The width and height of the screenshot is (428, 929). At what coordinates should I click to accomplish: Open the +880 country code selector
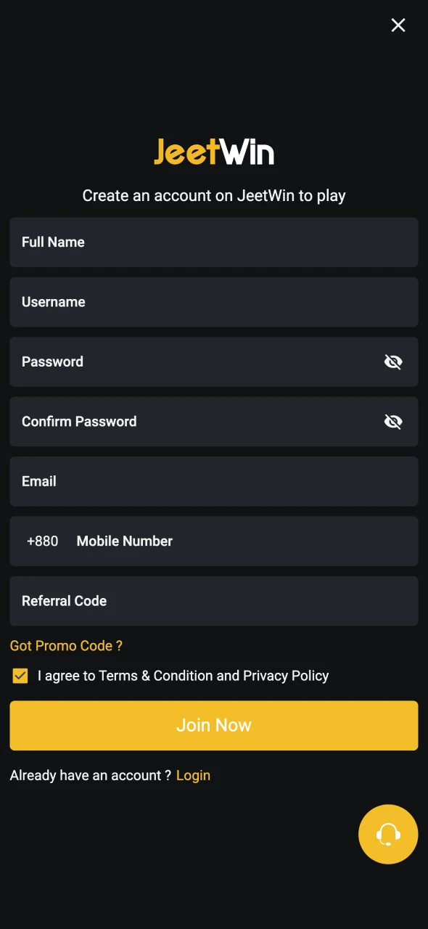click(42, 541)
